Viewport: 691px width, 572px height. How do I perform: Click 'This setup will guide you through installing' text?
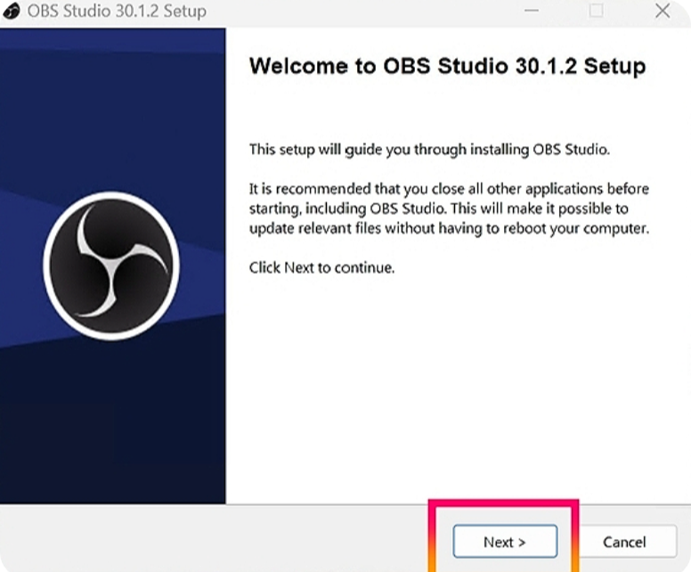pos(389,150)
